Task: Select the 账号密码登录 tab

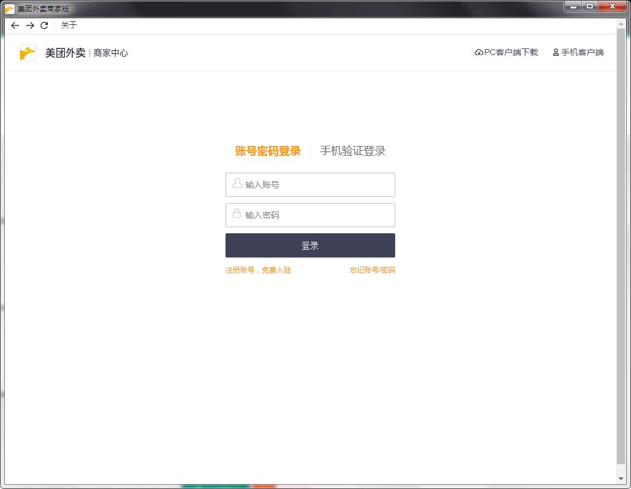Action: point(267,150)
